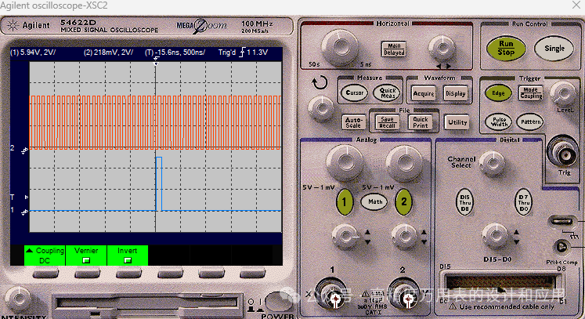
Task: Click the Main Delayed button
Action: pos(394,49)
